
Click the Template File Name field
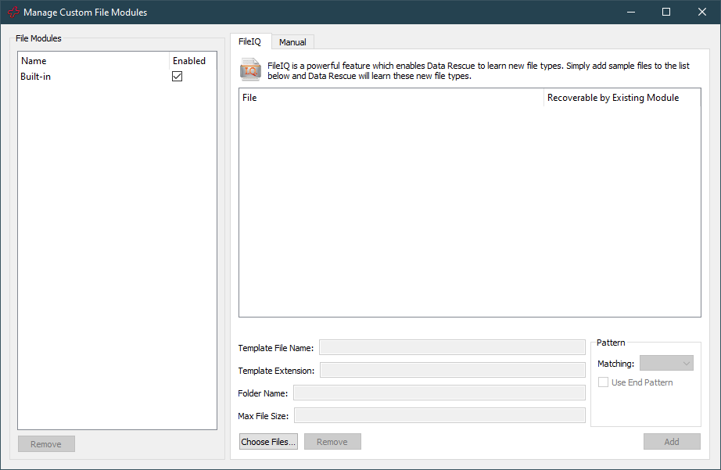(453, 348)
